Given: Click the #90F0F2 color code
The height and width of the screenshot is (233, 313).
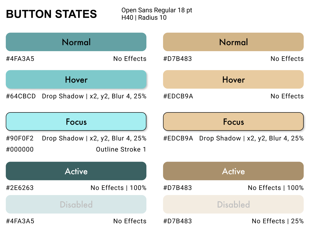Looking at the screenshot, I should point(20,138).
